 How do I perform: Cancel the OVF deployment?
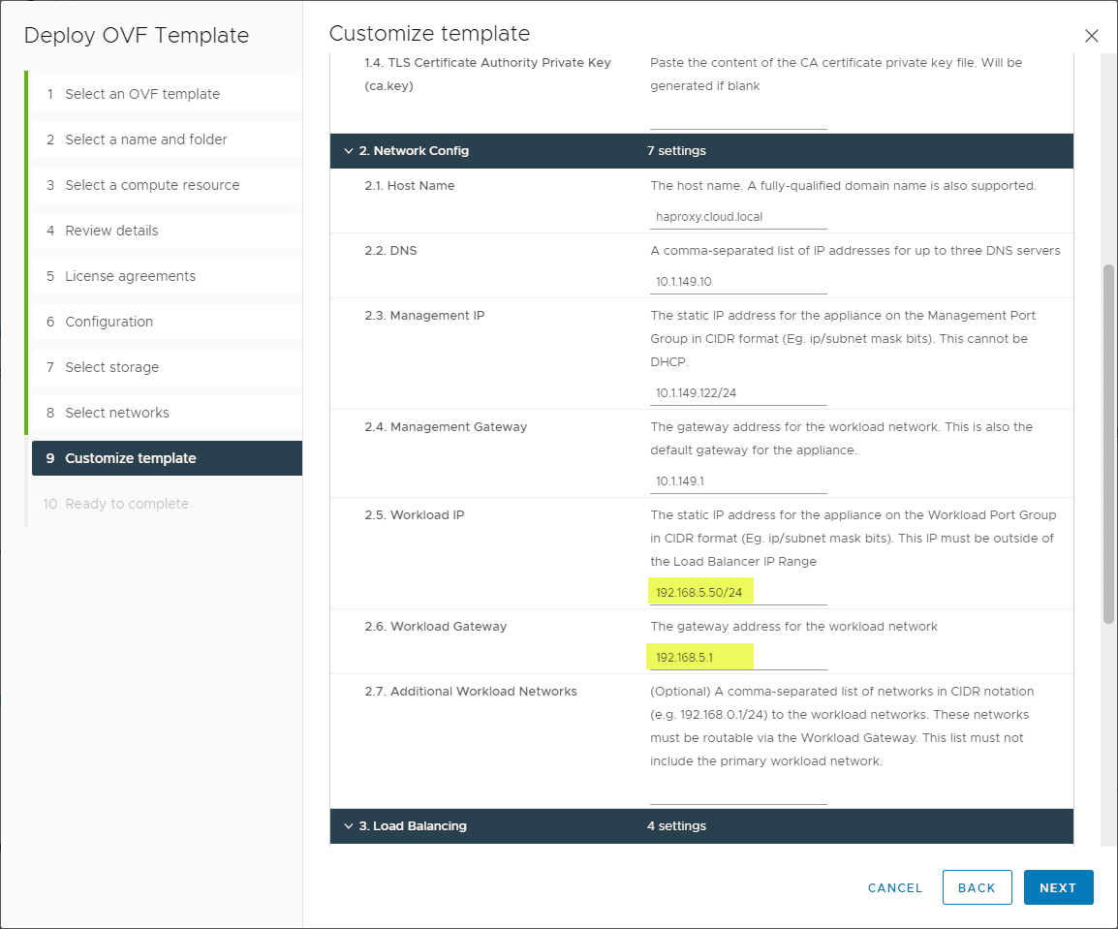tap(895, 887)
